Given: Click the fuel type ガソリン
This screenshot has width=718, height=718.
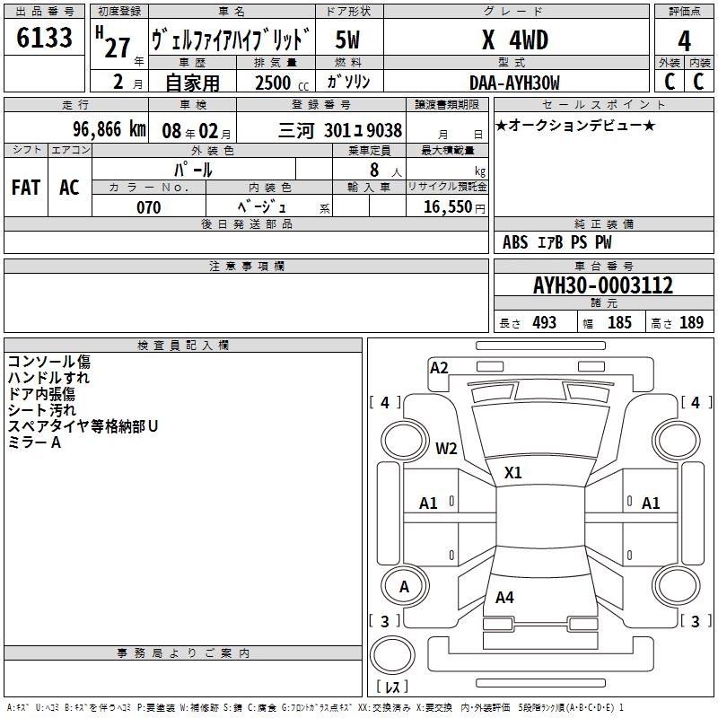Looking at the screenshot, I should tap(348, 82).
